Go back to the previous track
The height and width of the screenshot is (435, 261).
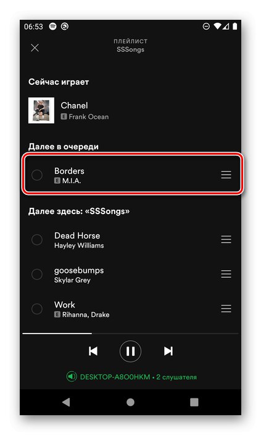93,351
